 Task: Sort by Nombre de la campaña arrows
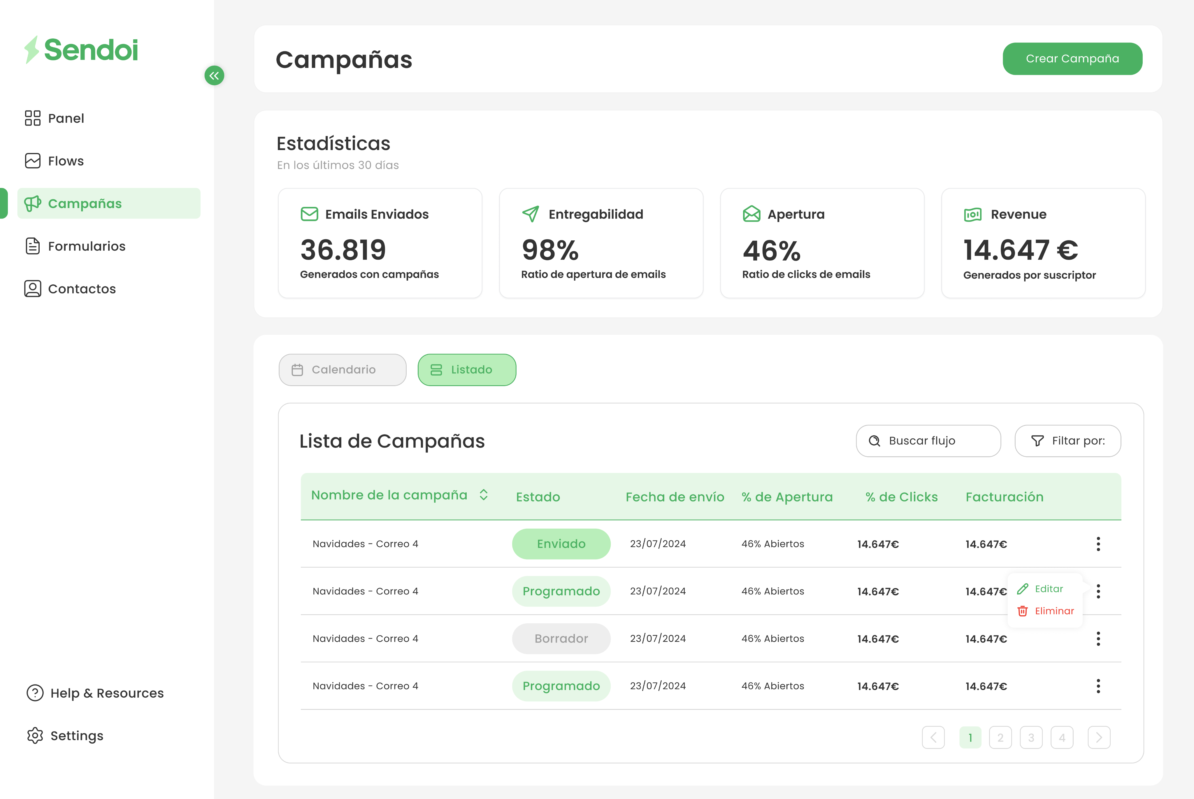(x=484, y=495)
